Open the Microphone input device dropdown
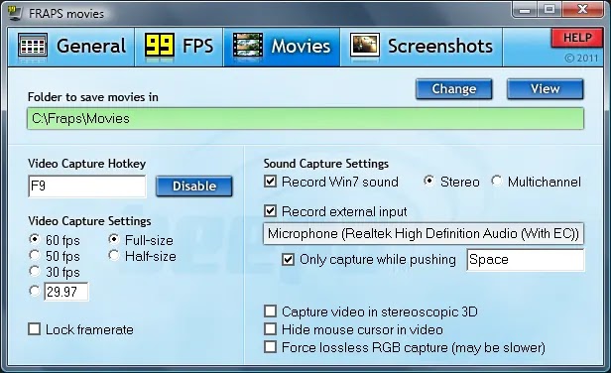 coord(424,233)
